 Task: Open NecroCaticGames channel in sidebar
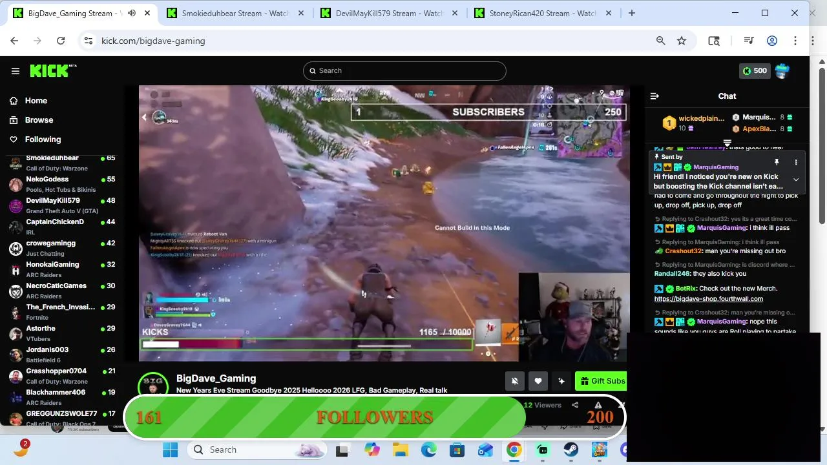click(62, 291)
